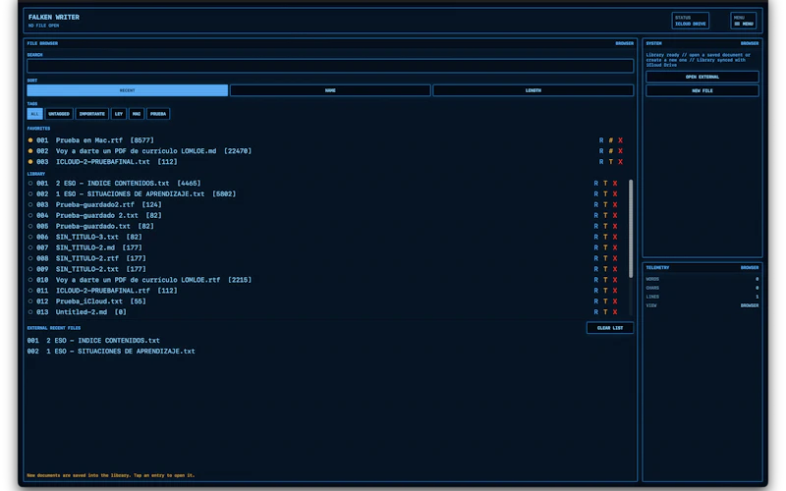Click the OPEN EXTERNAL button

click(702, 77)
